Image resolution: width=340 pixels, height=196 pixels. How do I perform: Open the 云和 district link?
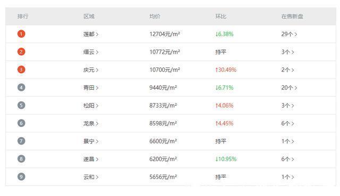(x=91, y=177)
